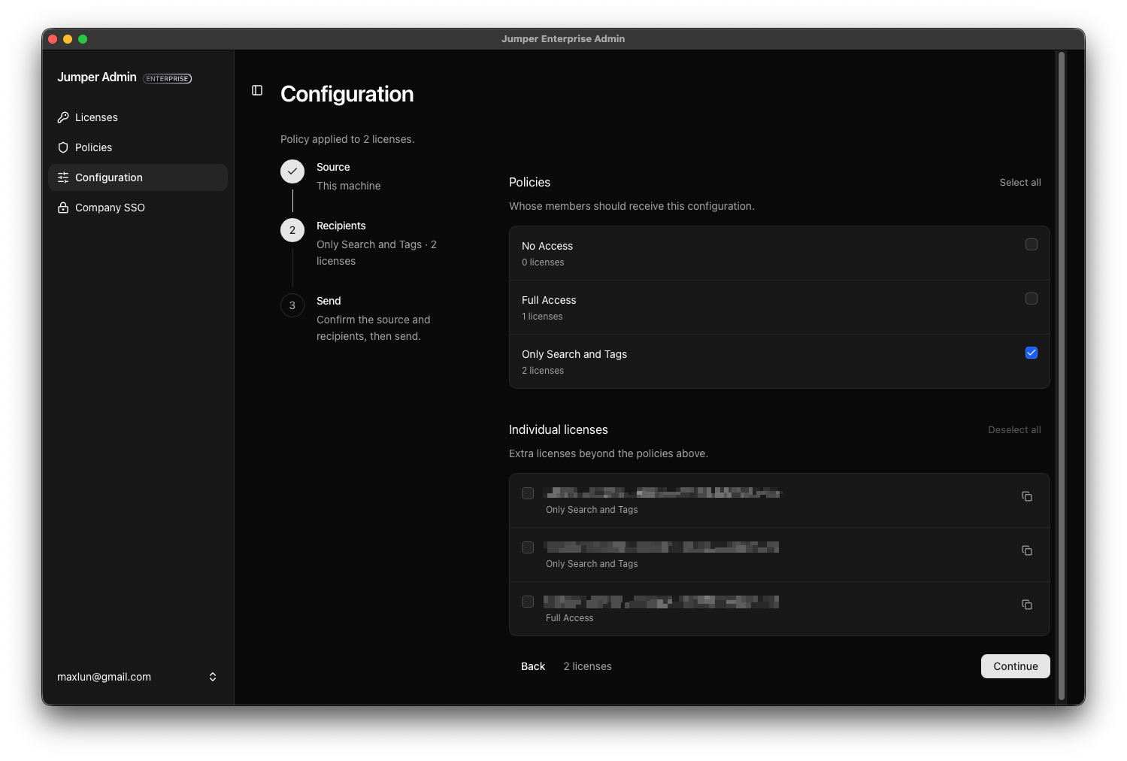Click the 'Individual licenses' heading

tap(559, 430)
